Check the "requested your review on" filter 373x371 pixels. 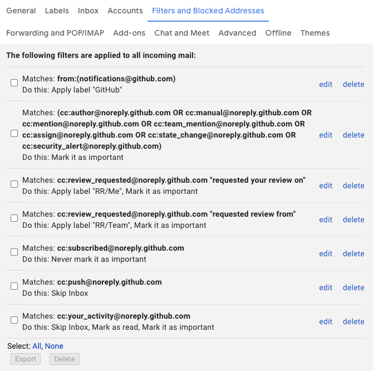[14, 184]
